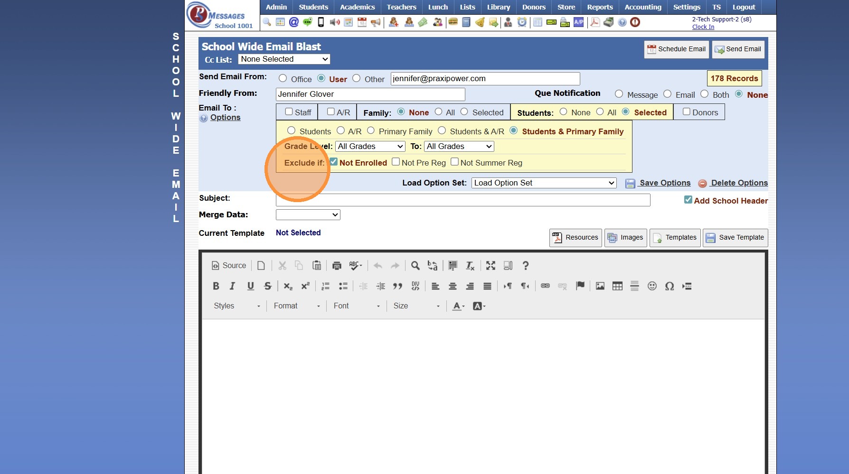Enable the Staff recipient checkbox
The width and height of the screenshot is (849, 474).
(289, 112)
